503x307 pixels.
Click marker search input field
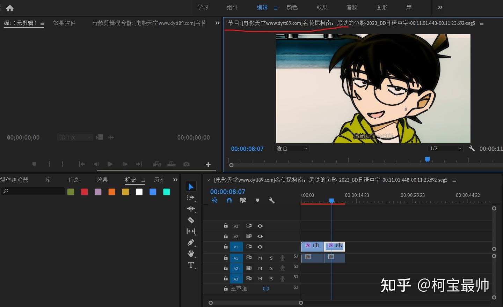point(33,191)
